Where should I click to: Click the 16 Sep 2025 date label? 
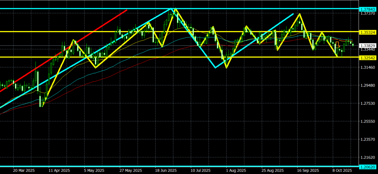point(308,171)
